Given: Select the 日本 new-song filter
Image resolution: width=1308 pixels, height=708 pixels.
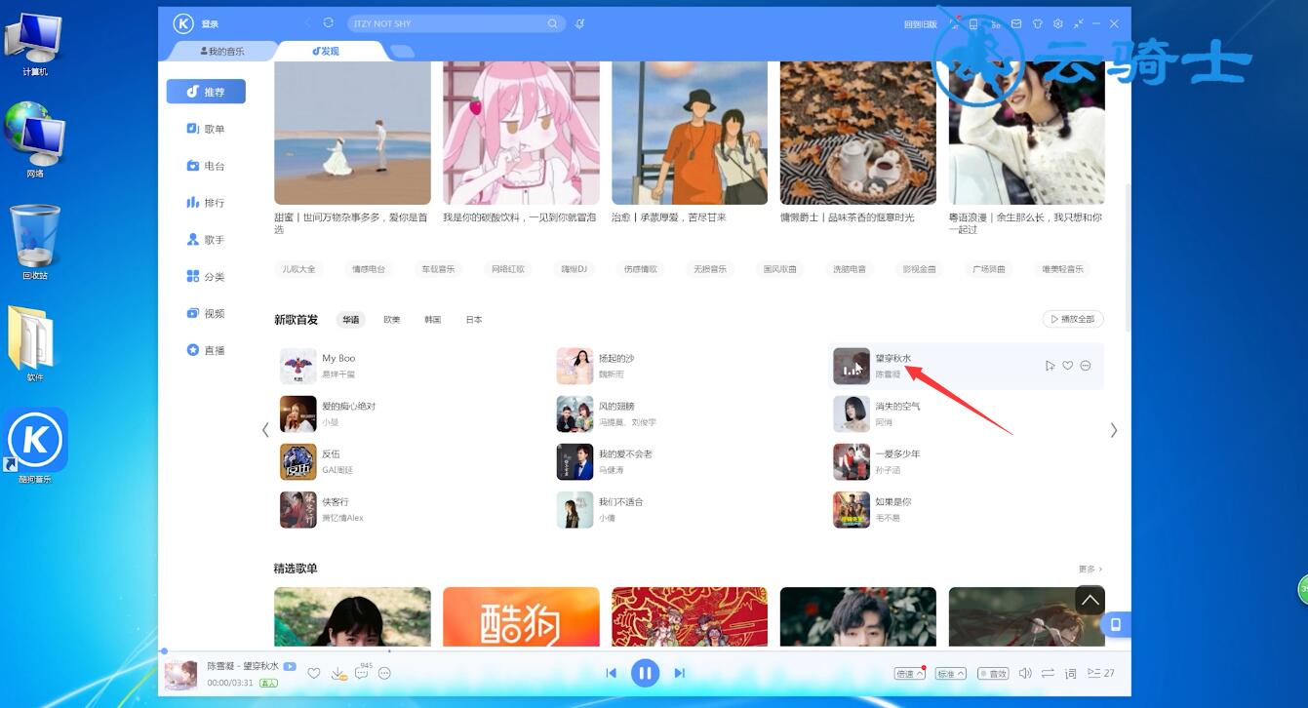Looking at the screenshot, I should pos(474,320).
